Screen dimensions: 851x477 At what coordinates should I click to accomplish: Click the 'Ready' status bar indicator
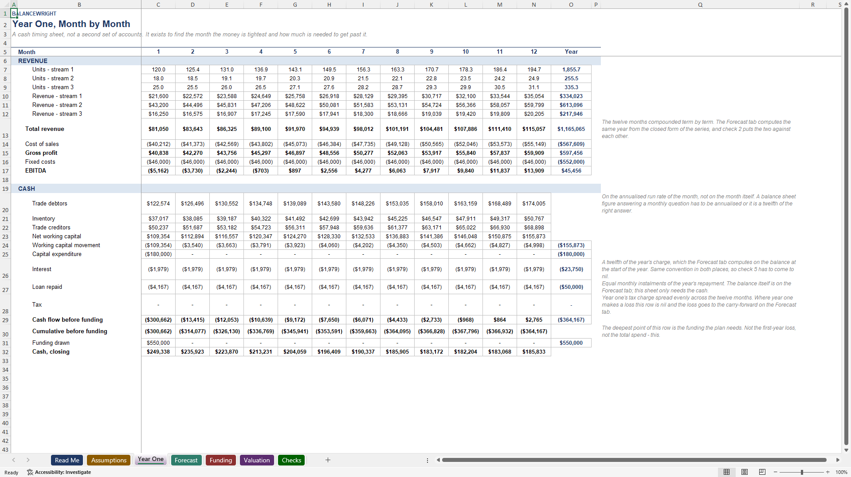pyautogui.click(x=12, y=473)
